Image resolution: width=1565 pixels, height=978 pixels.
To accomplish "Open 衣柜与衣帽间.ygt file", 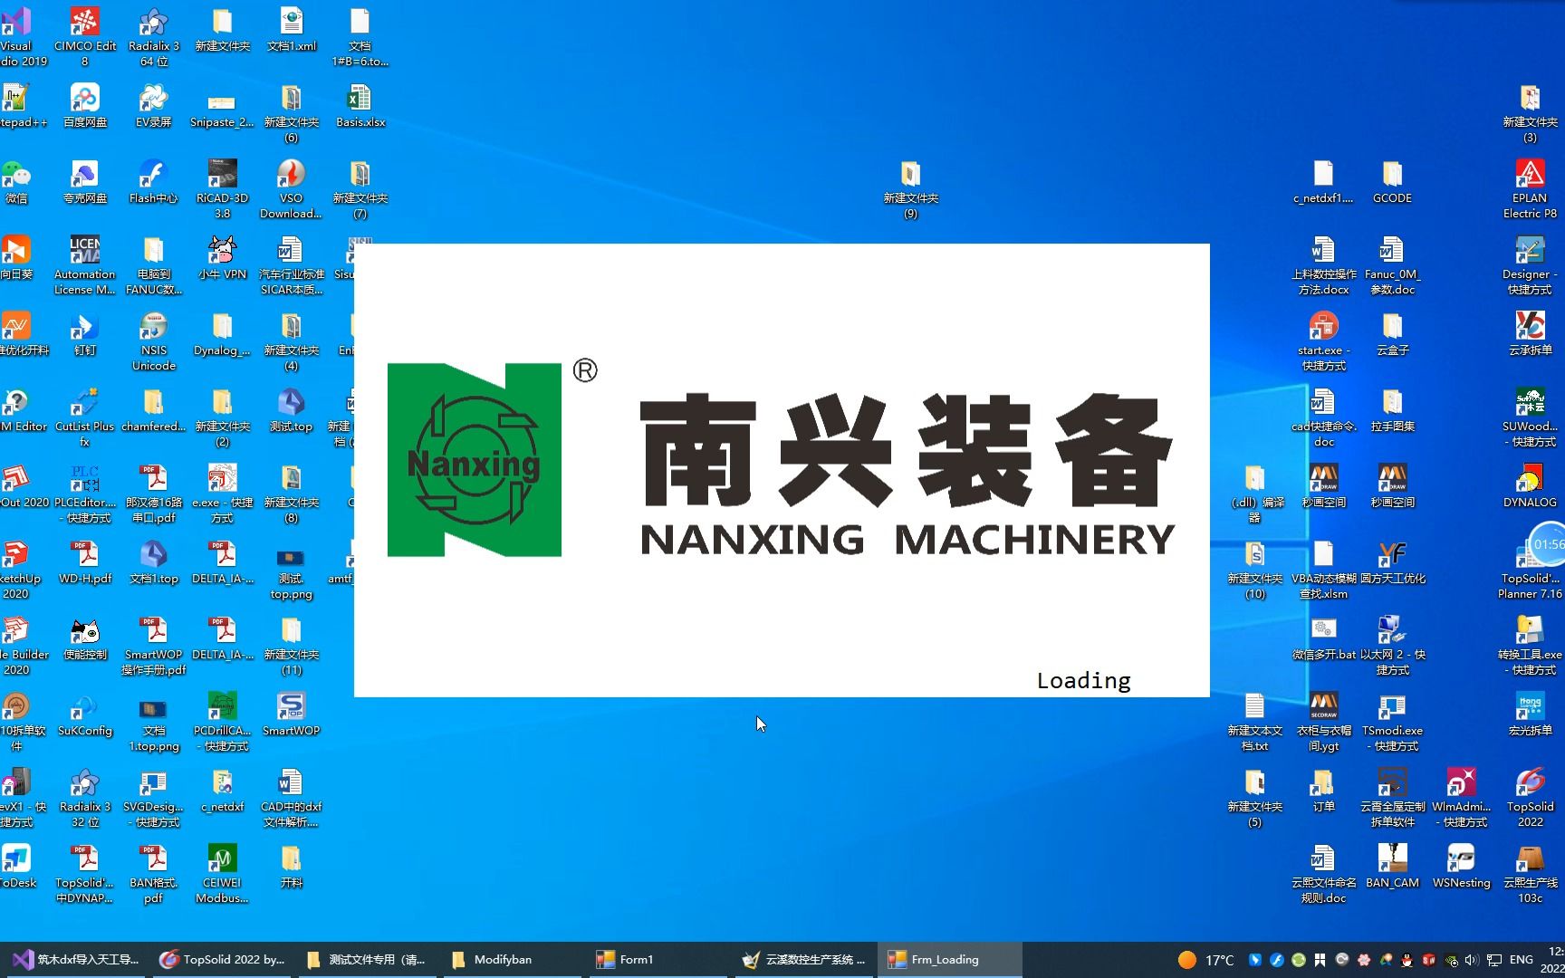I will pyautogui.click(x=1324, y=721).
